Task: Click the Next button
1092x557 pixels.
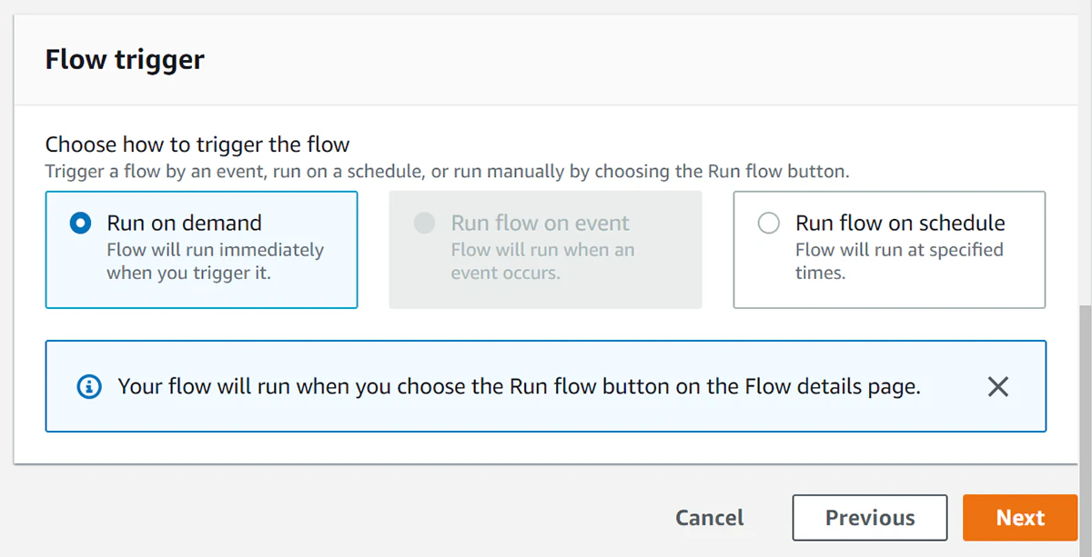Action: coord(1020,517)
